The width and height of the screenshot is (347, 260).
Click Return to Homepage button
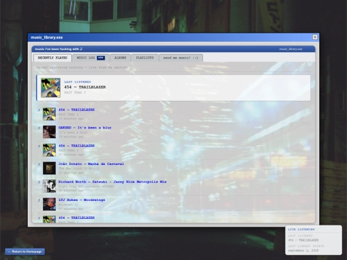pos(25,252)
